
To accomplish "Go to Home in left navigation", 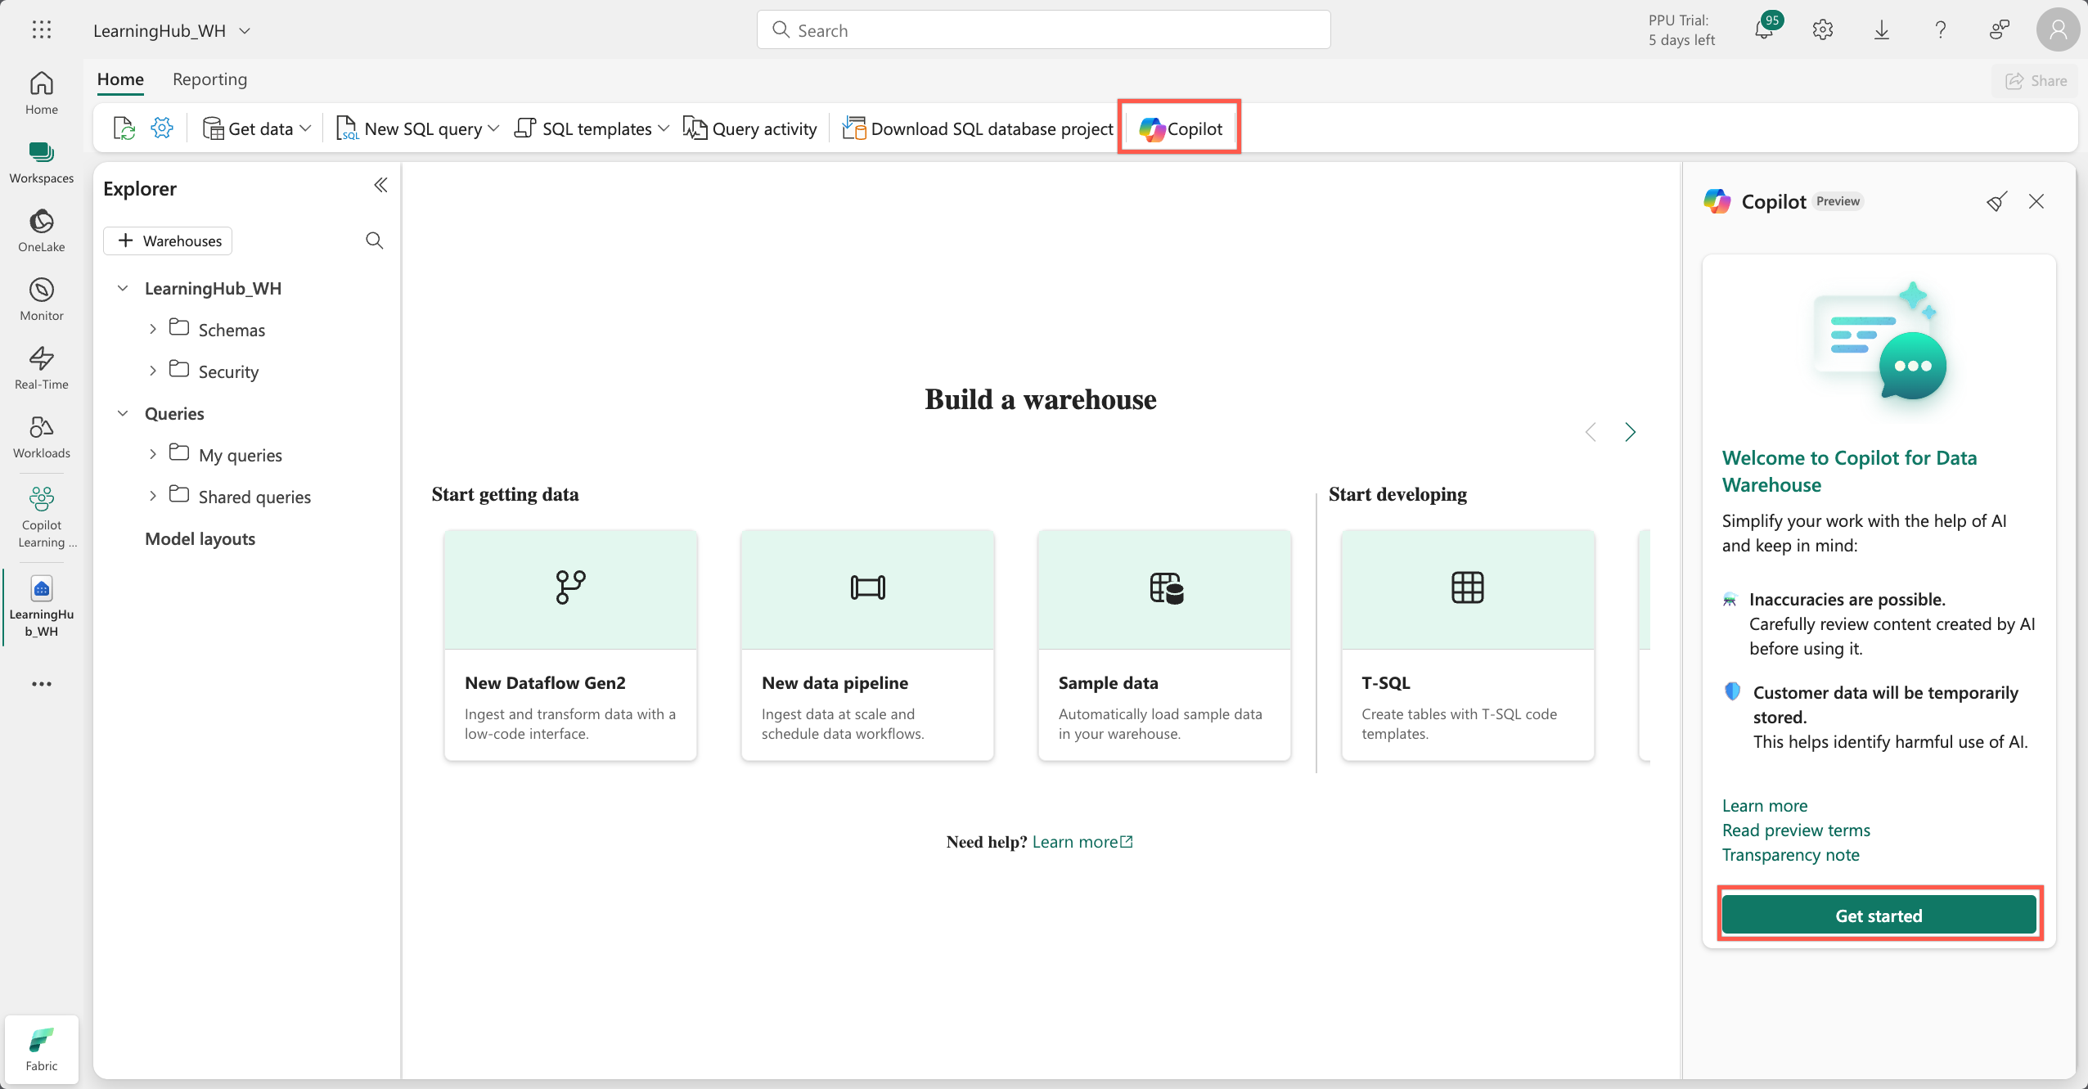I will click(x=42, y=93).
